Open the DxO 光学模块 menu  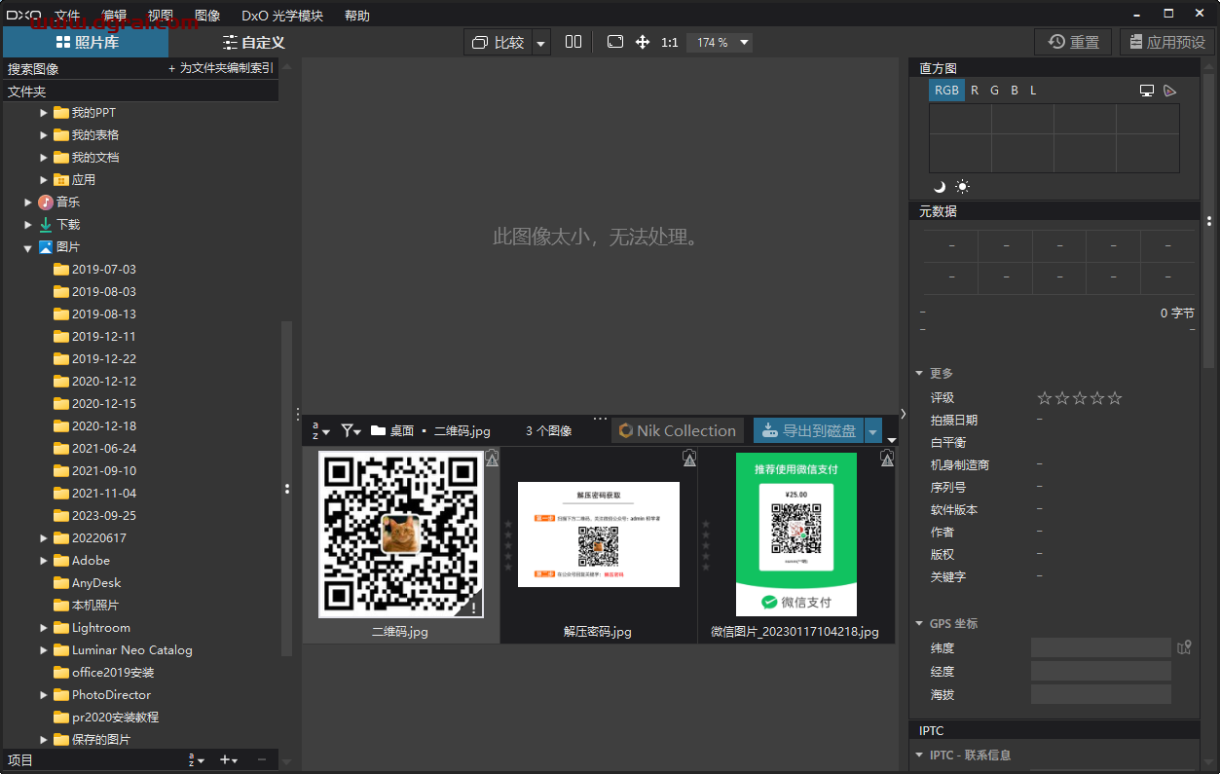[x=281, y=16]
